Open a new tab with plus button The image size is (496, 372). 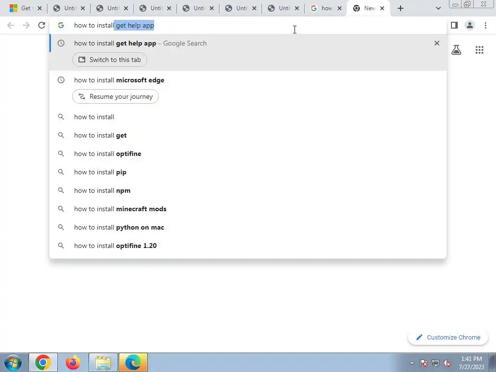401,9
